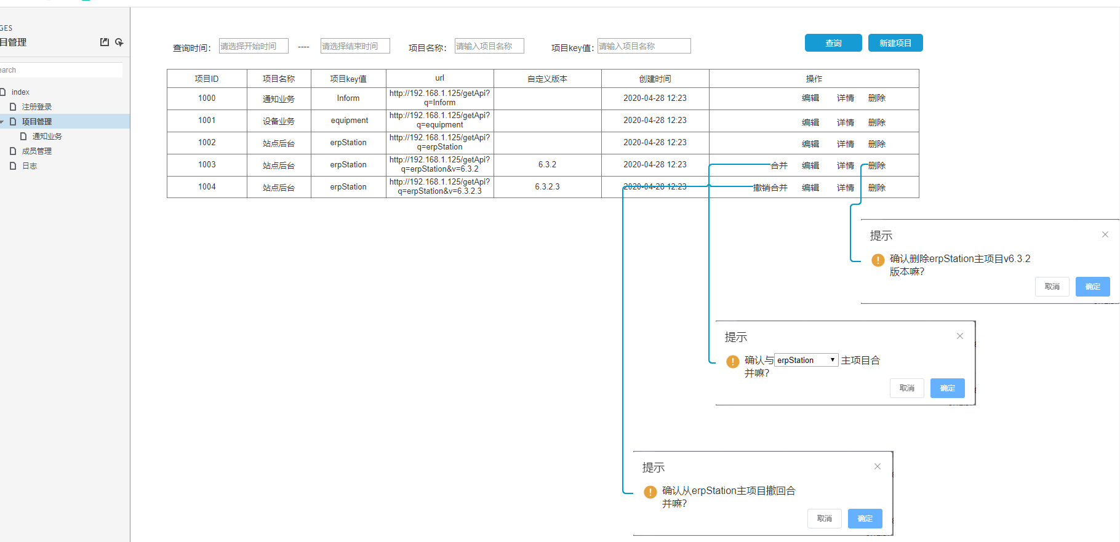Click the 查询 search button
The width and height of the screenshot is (1120, 542).
(x=833, y=43)
